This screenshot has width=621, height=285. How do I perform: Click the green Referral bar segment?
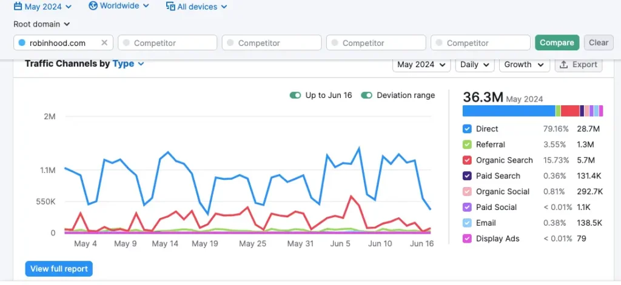[x=558, y=111]
